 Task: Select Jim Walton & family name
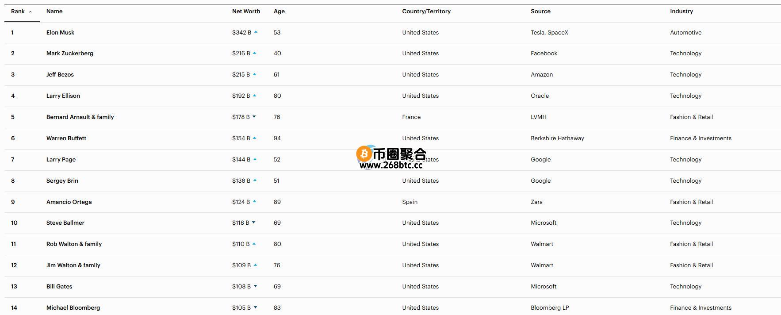pos(73,265)
